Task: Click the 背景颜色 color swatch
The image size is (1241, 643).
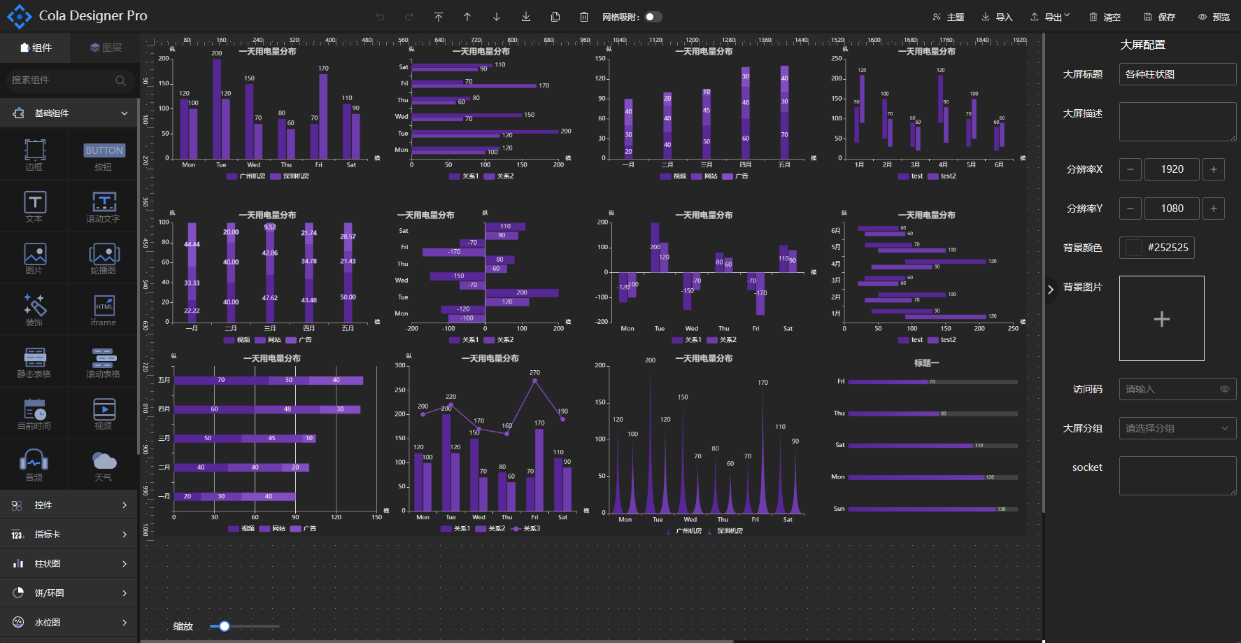Action: coord(1133,248)
